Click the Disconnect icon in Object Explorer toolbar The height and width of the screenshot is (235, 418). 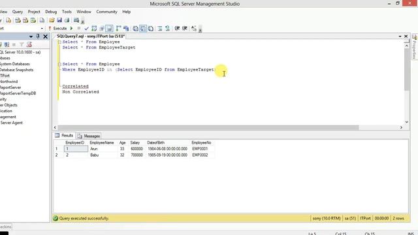pos(7,44)
